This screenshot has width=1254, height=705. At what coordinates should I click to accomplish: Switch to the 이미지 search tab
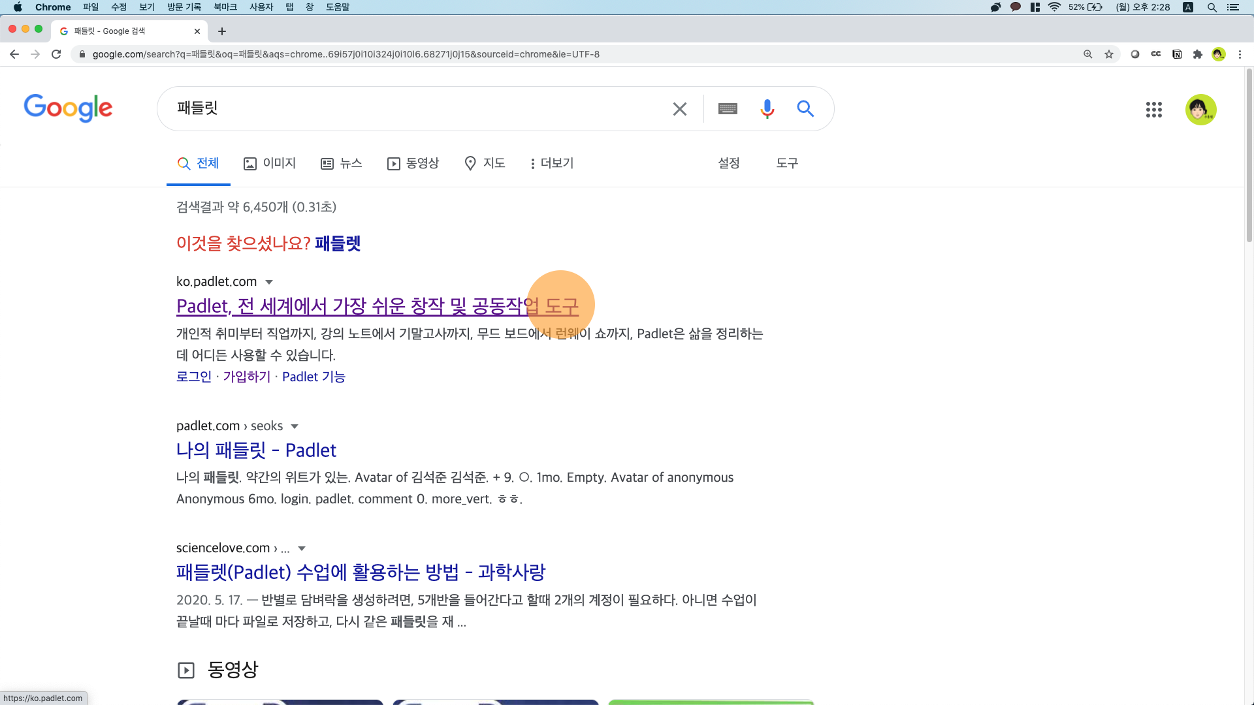click(x=270, y=163)
